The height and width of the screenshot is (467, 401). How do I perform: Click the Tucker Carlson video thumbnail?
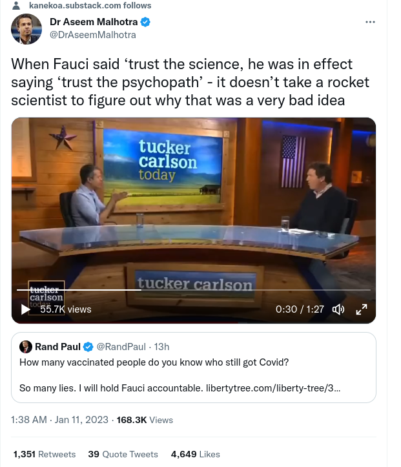coord(194,207)
